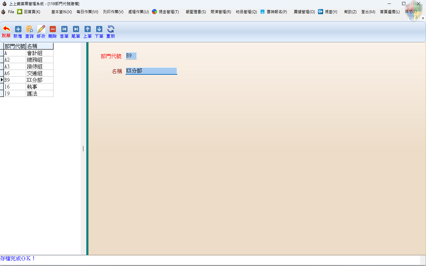
Task: Open the 列印作業(V) menu
Action: point(113,12)
